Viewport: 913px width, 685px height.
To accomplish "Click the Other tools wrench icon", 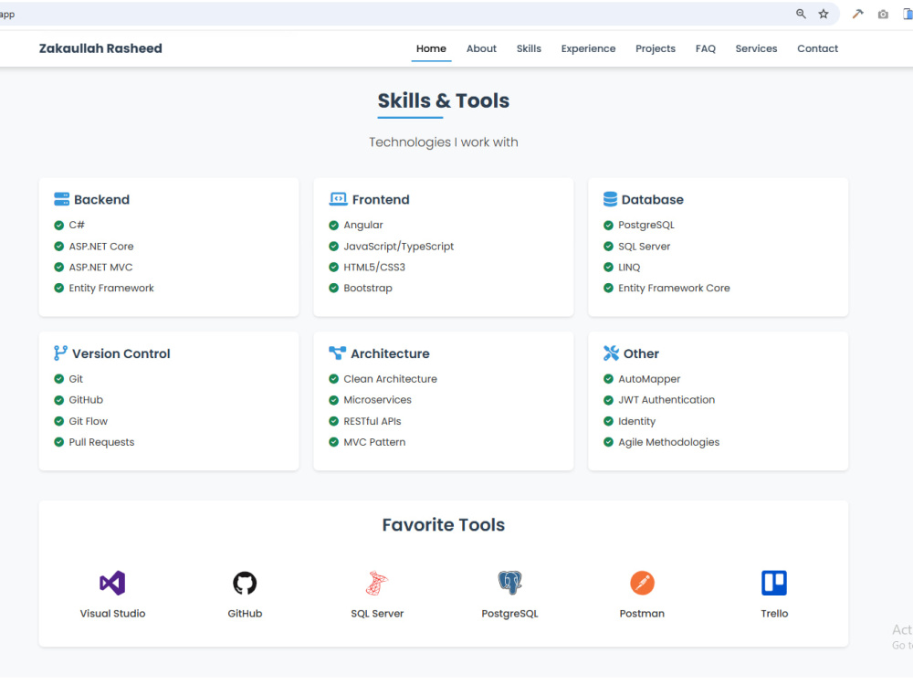I will pyautogui.click(x=611, y=353).
